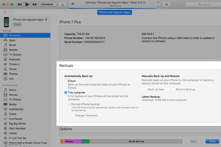Select the This computer backup option
221x147 pixels.
pyautogui.click(x=66, y=92)
